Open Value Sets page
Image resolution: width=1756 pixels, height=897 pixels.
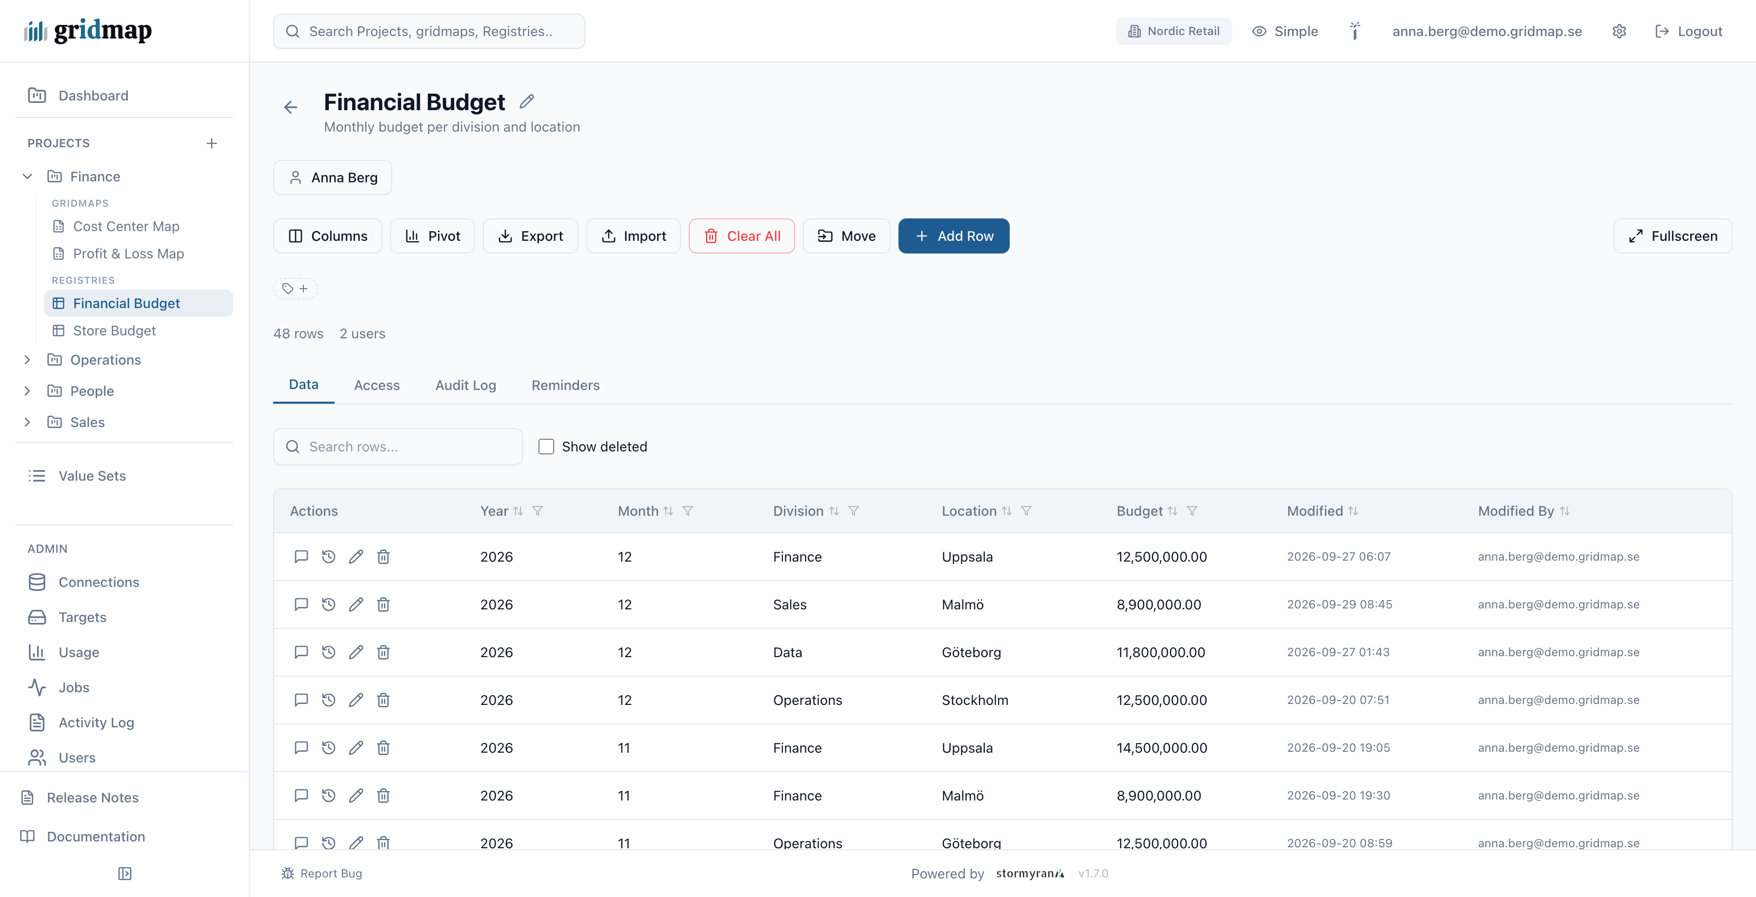(x=92, y=475)
